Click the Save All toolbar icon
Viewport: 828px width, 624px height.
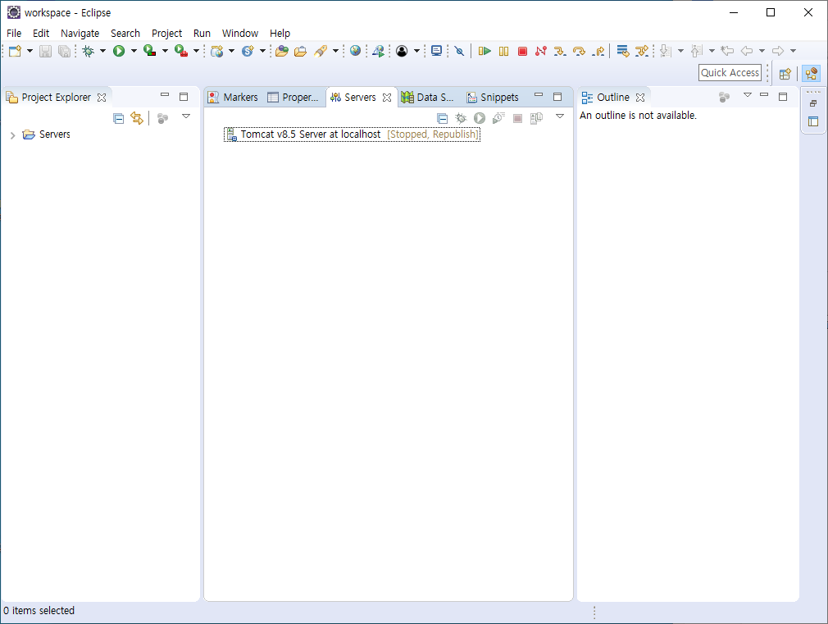64,51
